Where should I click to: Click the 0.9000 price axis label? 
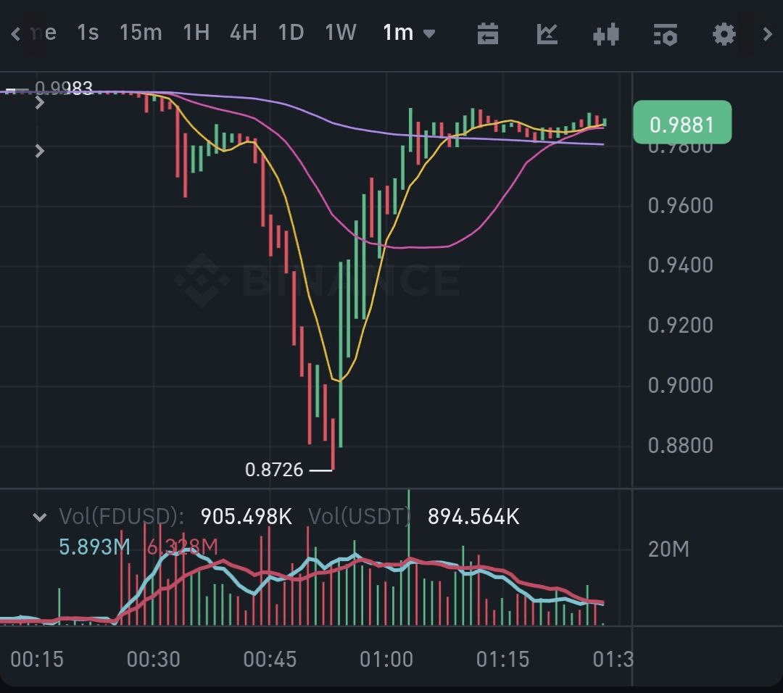pyautogui.click(x=680, y=385)
